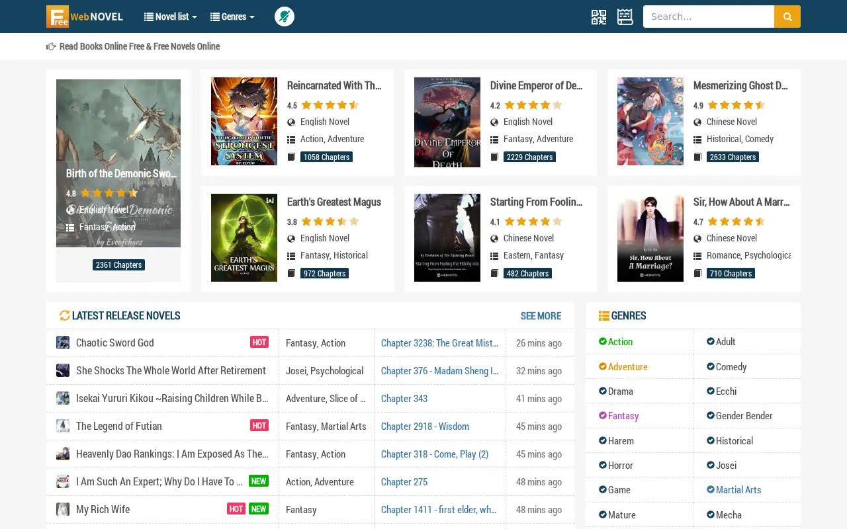Click the Search input field
This screenshot has height=529, width=847.
(x=709, y=17)
